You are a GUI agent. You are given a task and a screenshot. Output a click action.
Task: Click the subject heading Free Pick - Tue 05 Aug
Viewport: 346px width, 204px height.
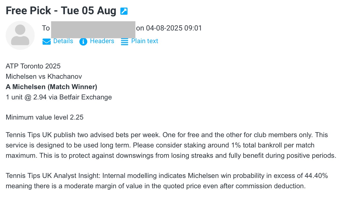coord(61,11)
